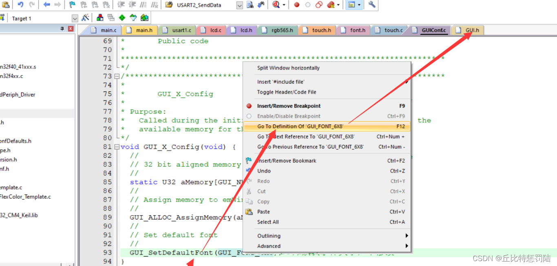Click the Find in Files folder icon
The image size is (557, 266).
(169, 4)
